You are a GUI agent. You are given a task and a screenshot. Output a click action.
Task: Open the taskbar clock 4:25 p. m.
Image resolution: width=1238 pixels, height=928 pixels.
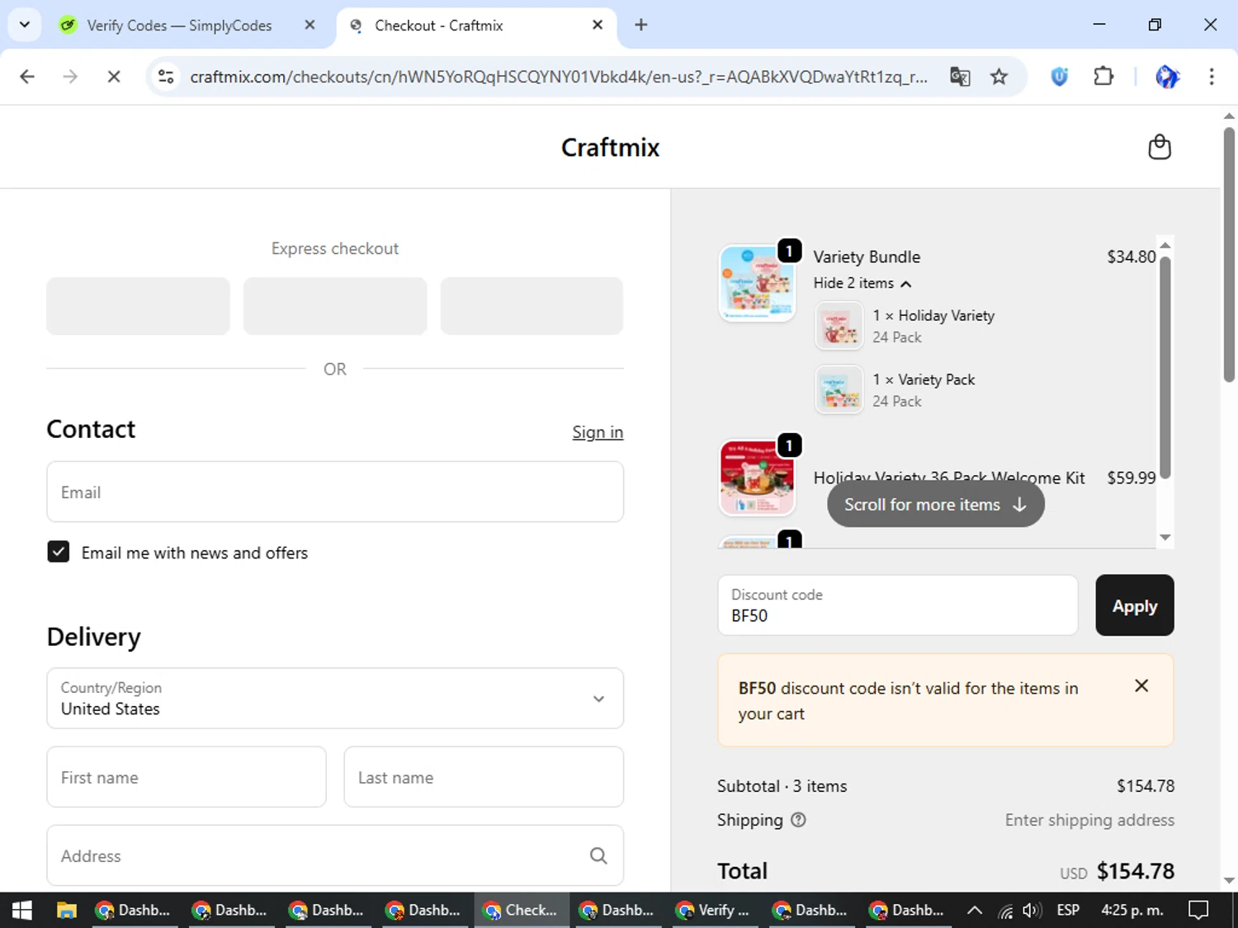click(x=1132, y=910)
